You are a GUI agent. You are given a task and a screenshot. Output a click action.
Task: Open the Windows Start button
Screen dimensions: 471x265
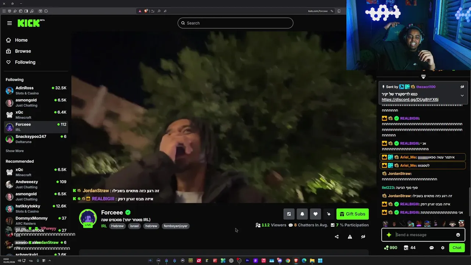(x=320, y=261)
